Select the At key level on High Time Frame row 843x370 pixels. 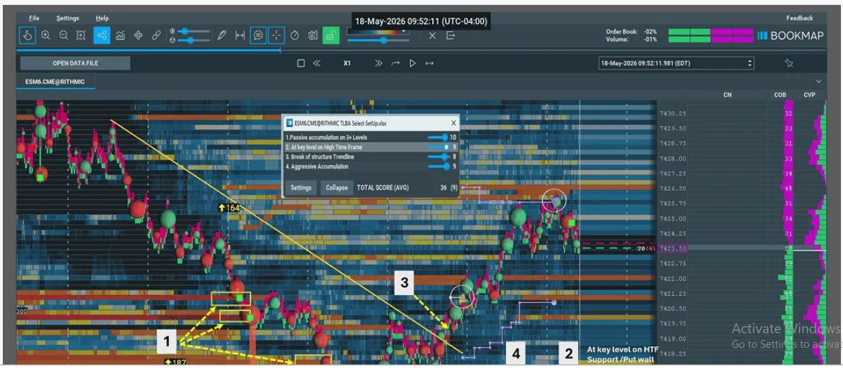[x=370, y=147]
